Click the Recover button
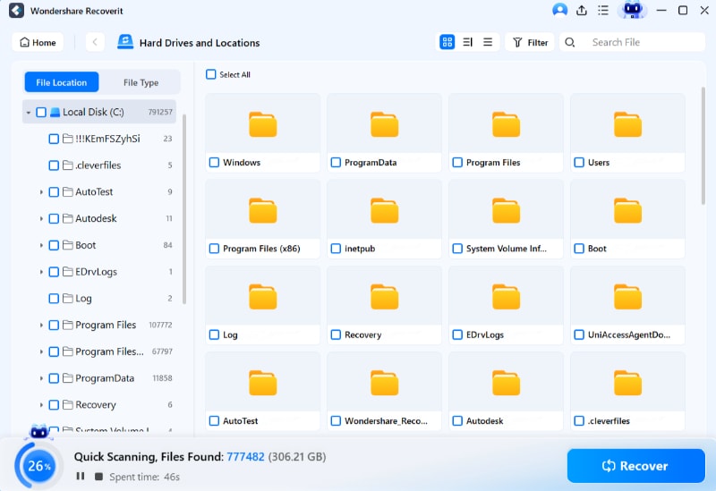Viewport: 716px width, 491px height. point(636,466)
